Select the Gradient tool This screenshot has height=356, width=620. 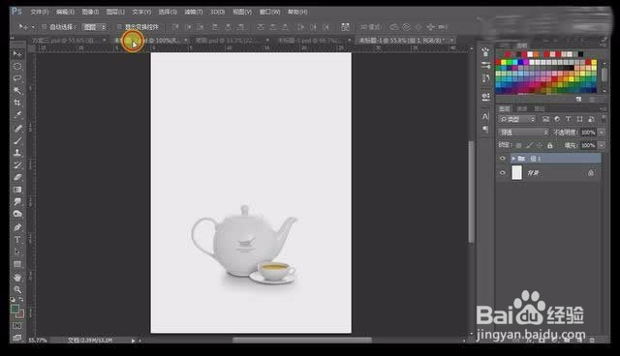(17, 190)
